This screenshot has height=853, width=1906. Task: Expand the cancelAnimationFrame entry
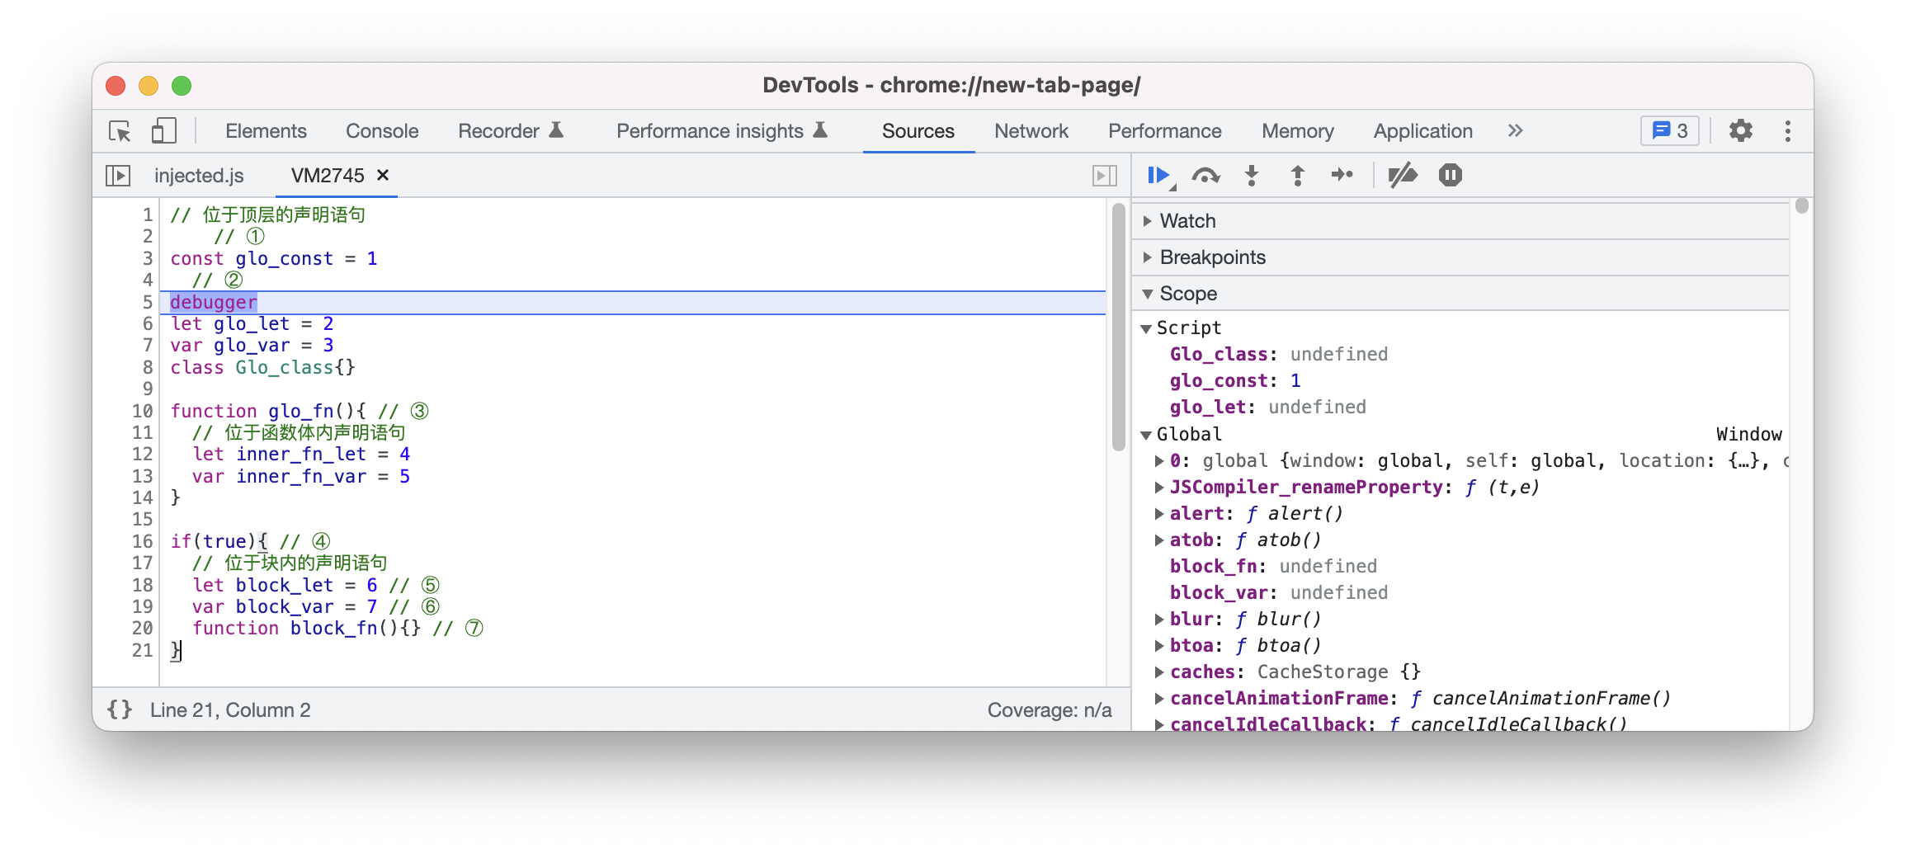[x=1159, y=699]
